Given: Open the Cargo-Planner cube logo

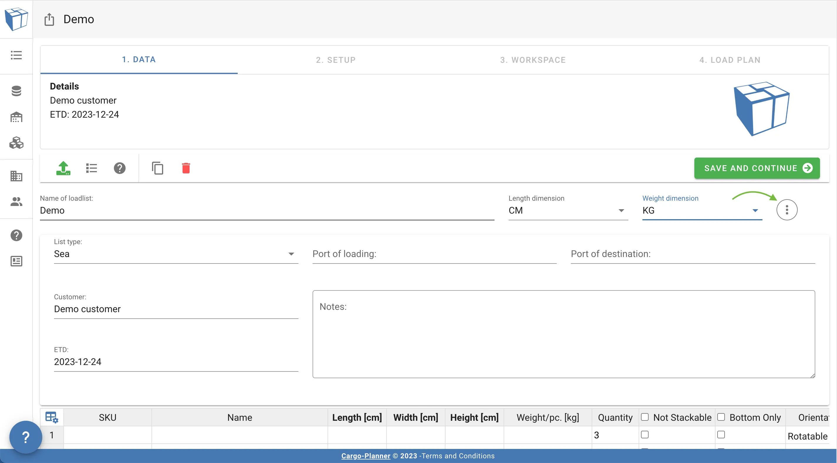Looking at the screenshot, I should tap(16, 19).
